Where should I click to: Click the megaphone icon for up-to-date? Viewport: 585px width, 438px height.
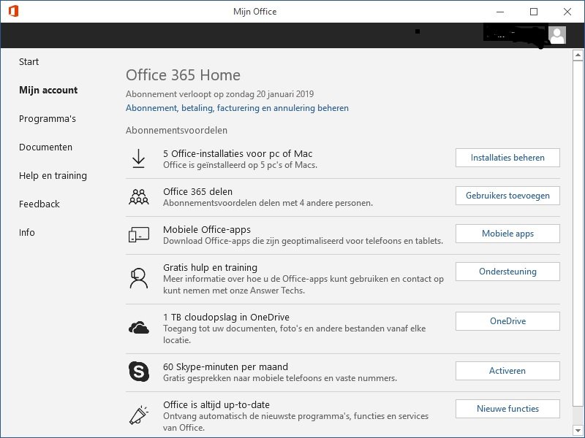point(138,415)
